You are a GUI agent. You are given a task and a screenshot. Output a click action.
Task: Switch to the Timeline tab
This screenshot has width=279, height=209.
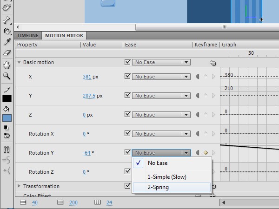click(x=28, y=35)
